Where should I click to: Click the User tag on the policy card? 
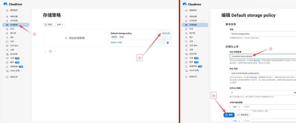[x=122, y=37]
